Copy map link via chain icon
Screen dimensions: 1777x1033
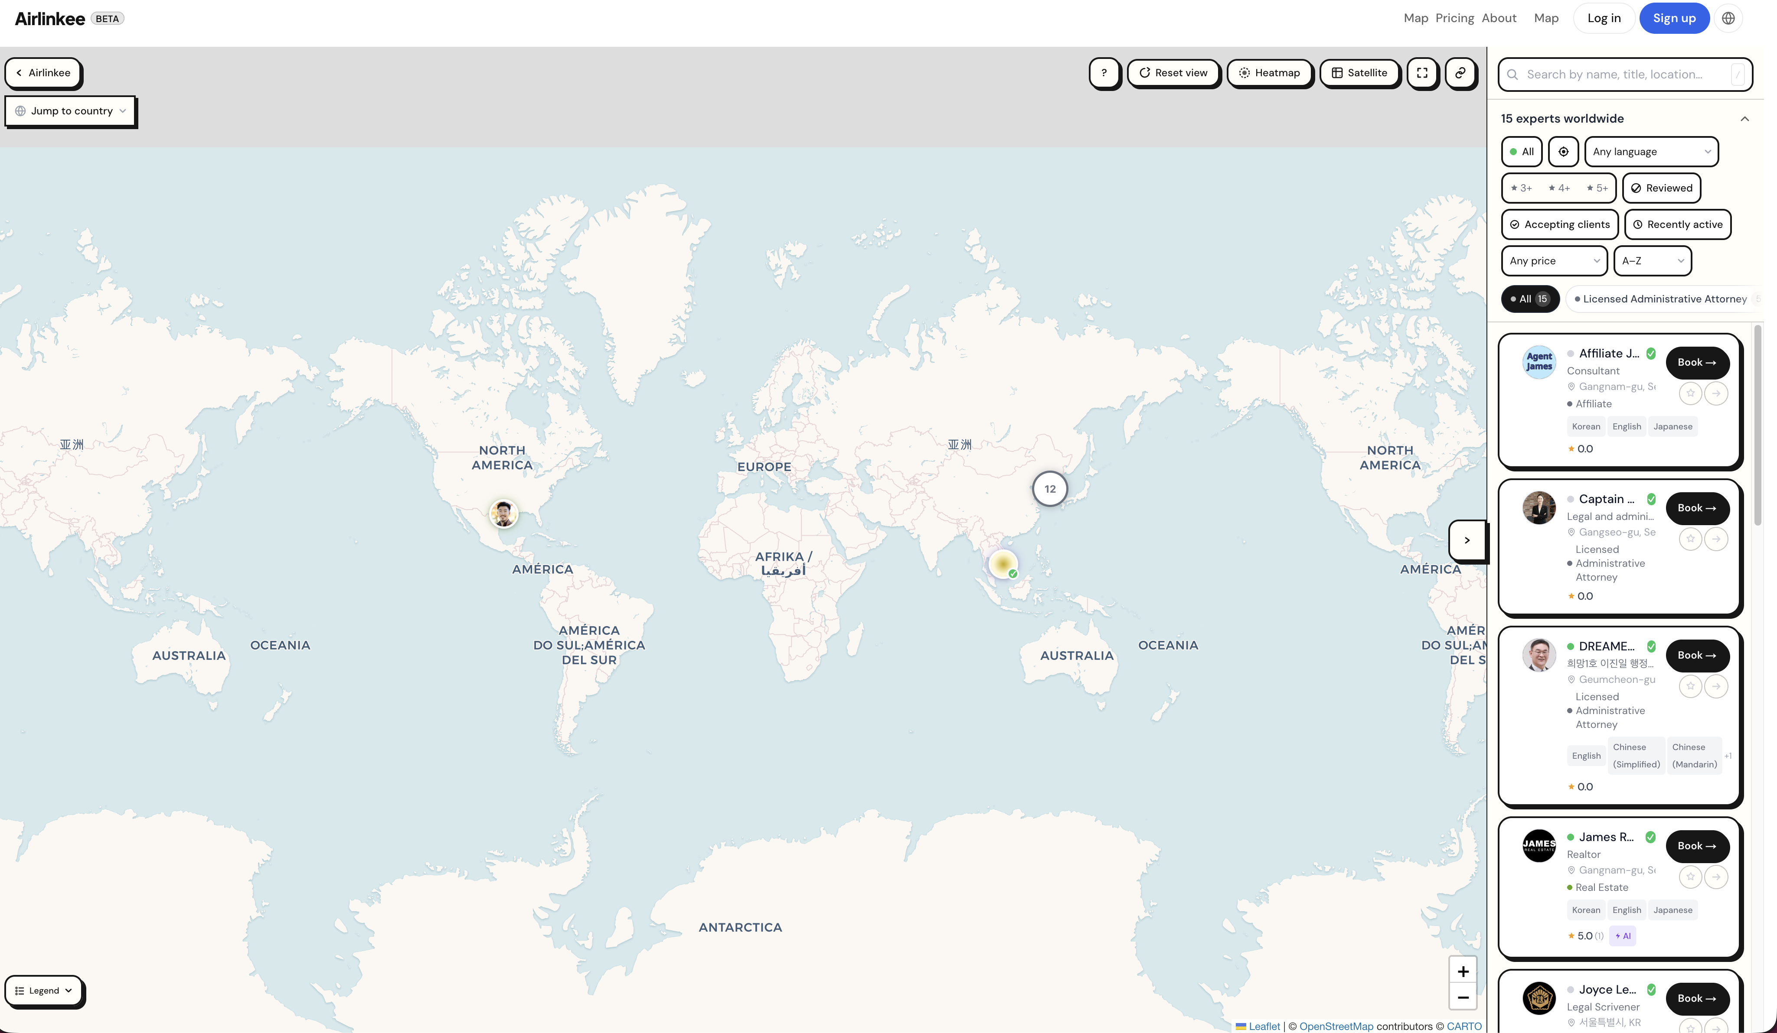[x=1460, y=72]
